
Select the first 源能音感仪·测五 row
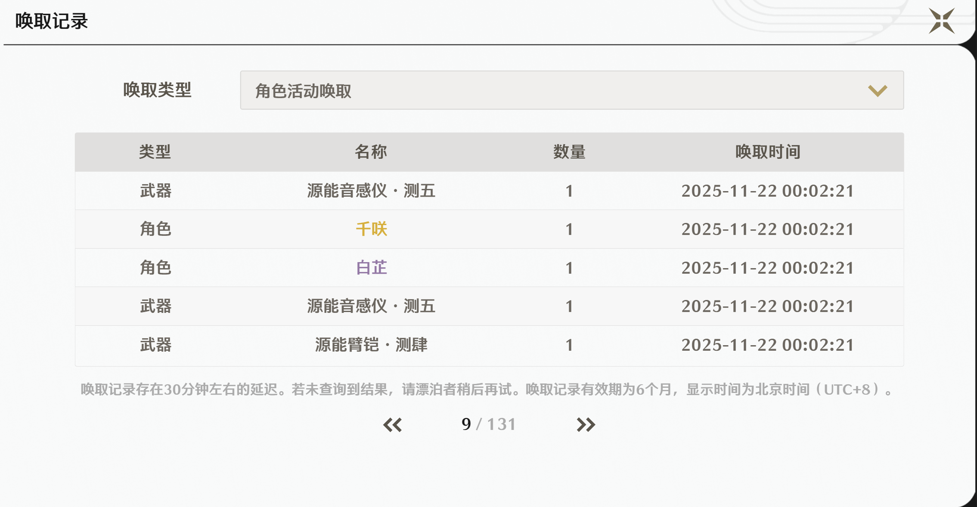pyautogui.click(x=371, y=191)
